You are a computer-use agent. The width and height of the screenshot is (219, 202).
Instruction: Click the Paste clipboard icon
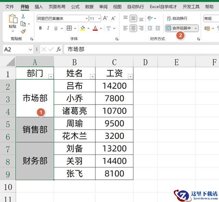click(13, 18)
